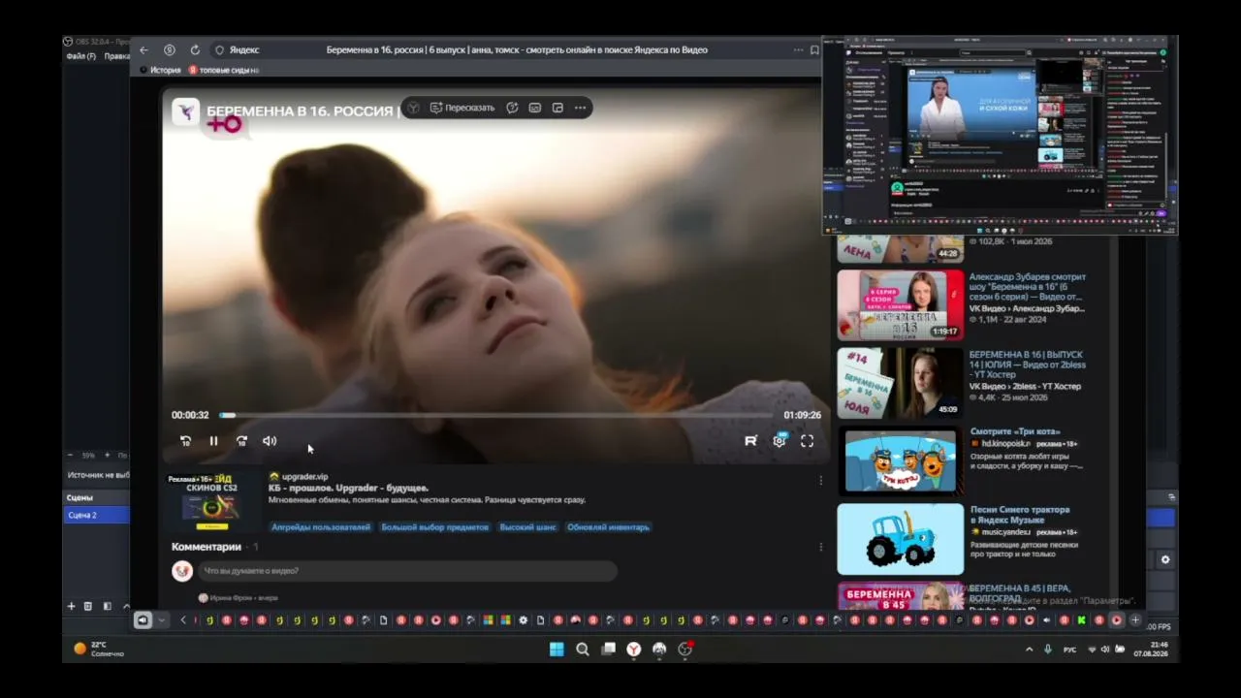
Task: Click the Rutube R logo in the player
Action: (x=750, y=441)
